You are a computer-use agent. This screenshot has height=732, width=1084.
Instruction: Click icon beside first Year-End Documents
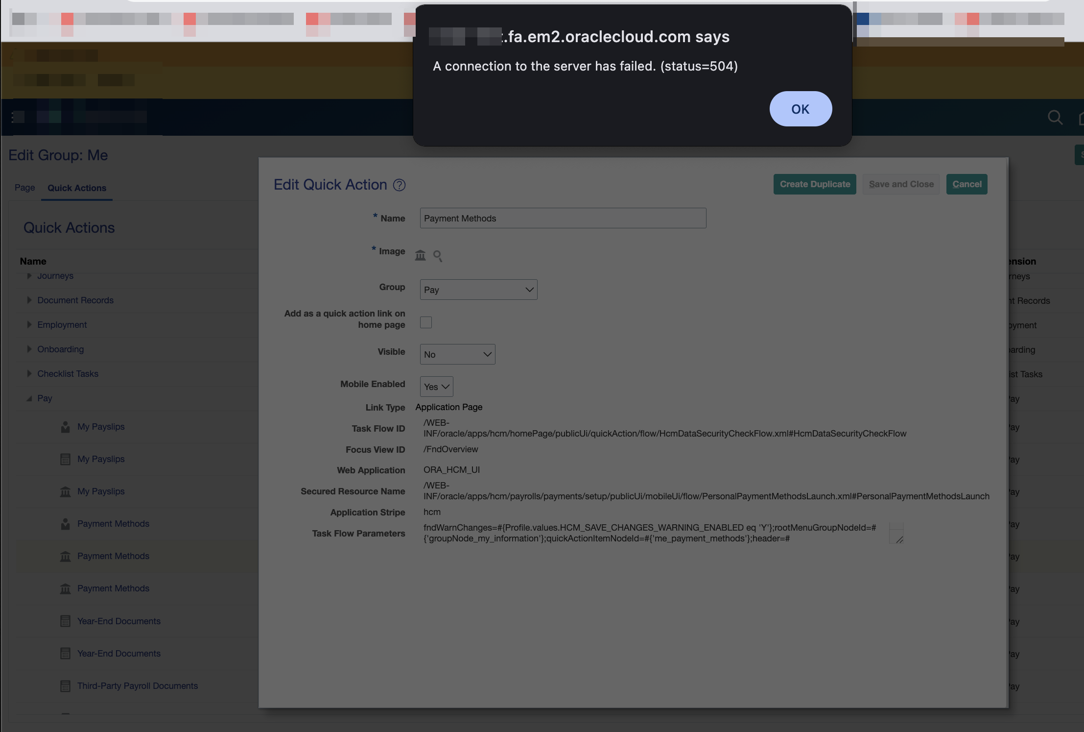(65, 621)
